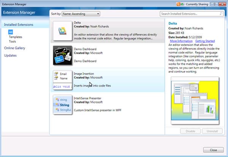The width and height of the screenshot is (228, 157).
Task: Open the Updates section
Action: pyautogui.click(x=10, y=55)
